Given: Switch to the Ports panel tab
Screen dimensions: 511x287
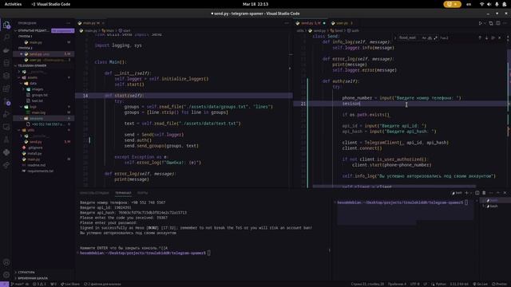Looking at the screenshot, I should point(142,193).
